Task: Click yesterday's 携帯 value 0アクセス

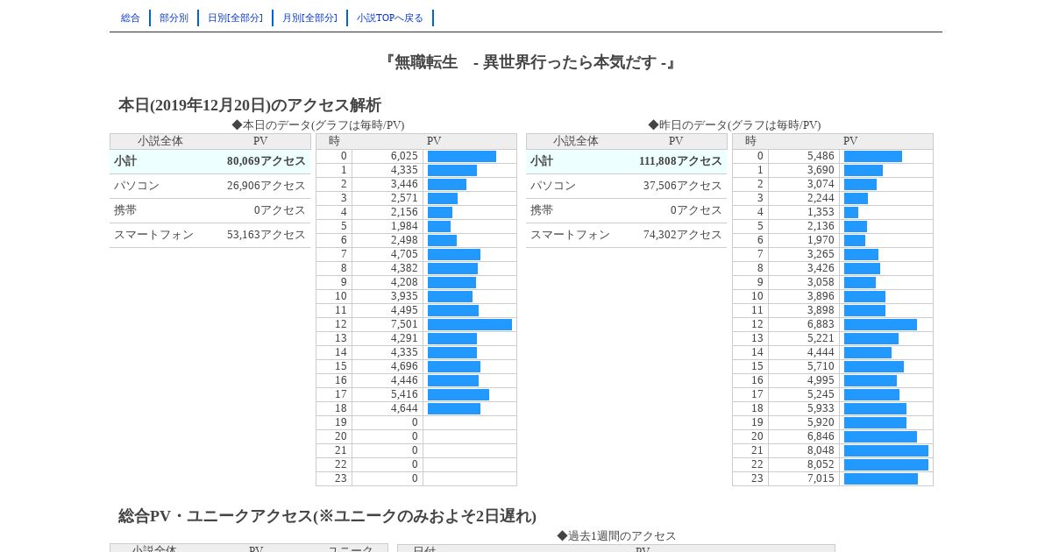Action: (x=696, y=210)
